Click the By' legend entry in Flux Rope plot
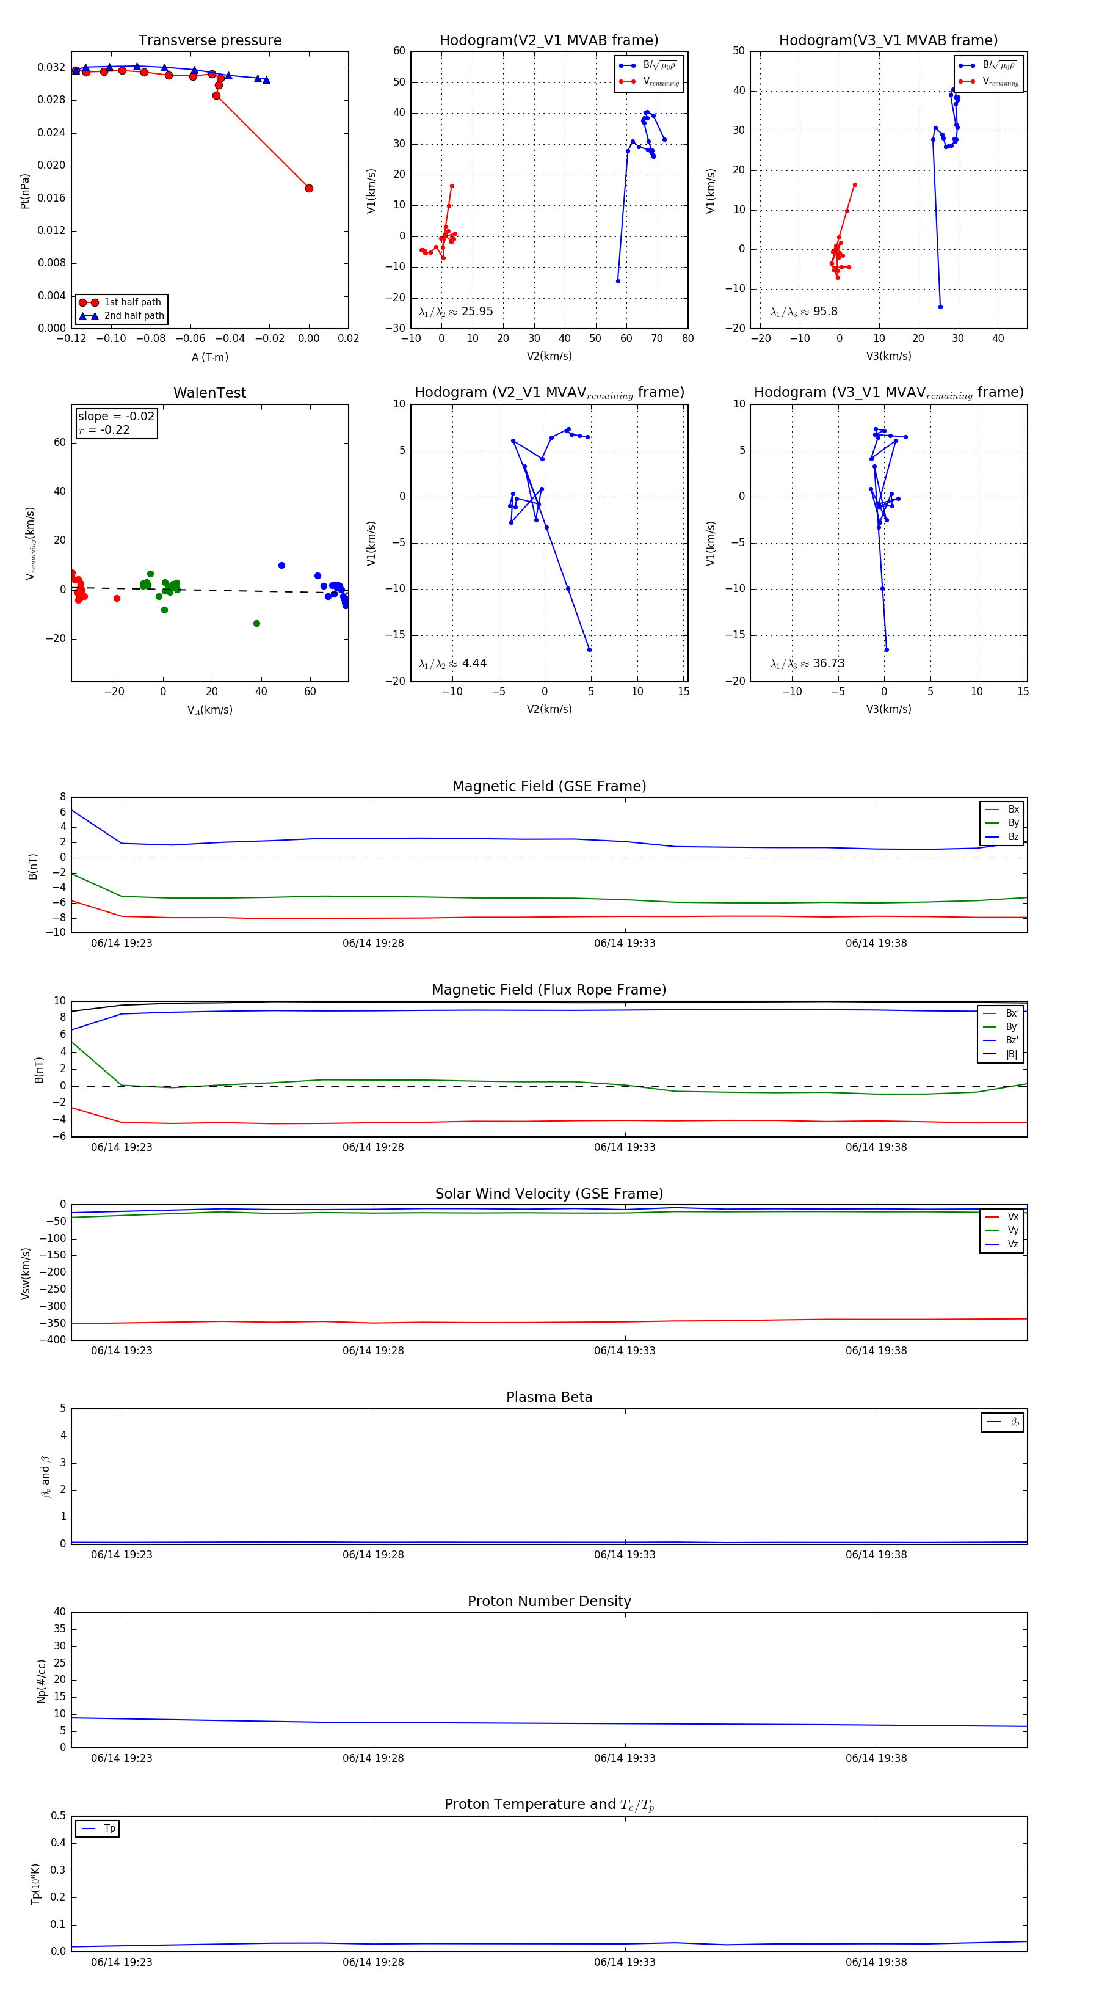Screen dimensions: 1099x2016 (1001, 1027)
